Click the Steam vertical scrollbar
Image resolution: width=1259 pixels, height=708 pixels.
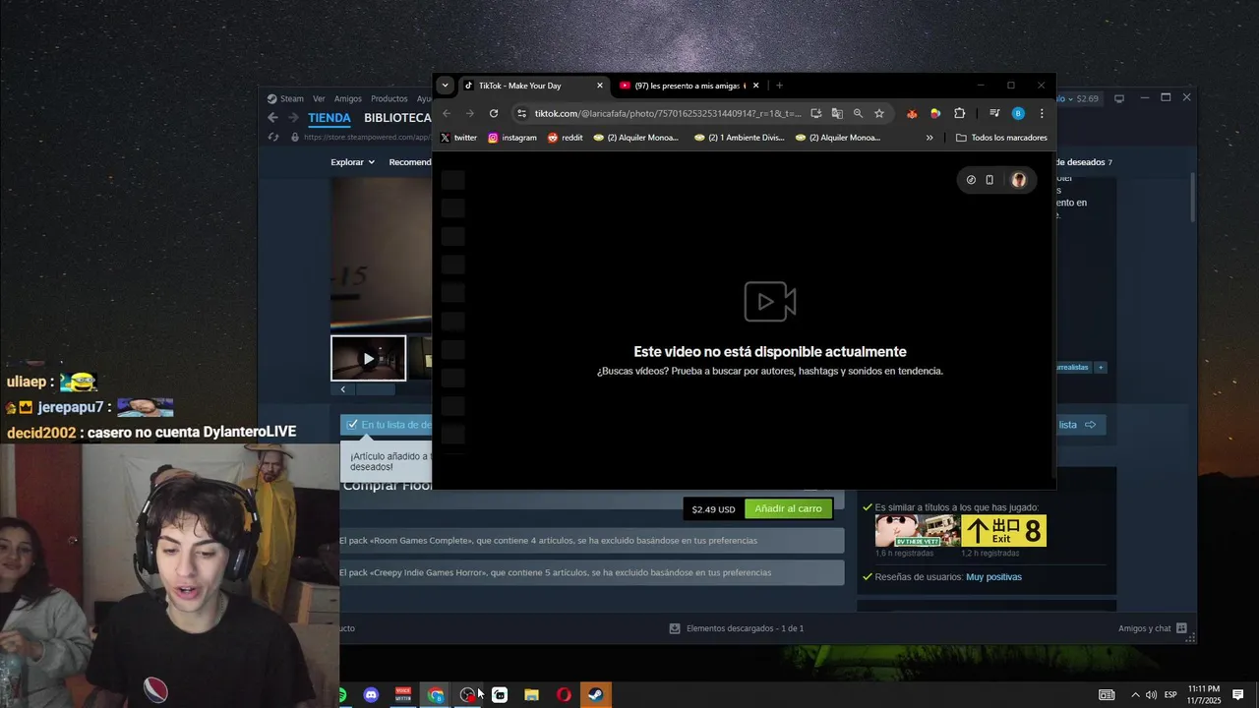coord(1192,197)
